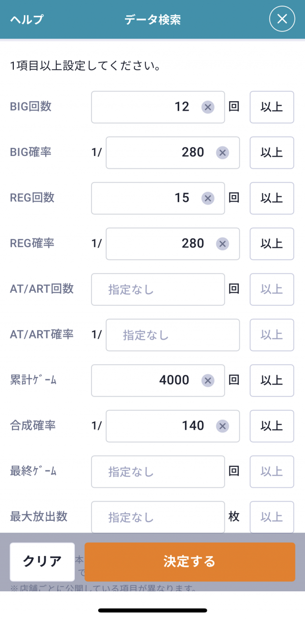Focus the AT/ART確率 input field
The image size is (305, 619).
173,335
